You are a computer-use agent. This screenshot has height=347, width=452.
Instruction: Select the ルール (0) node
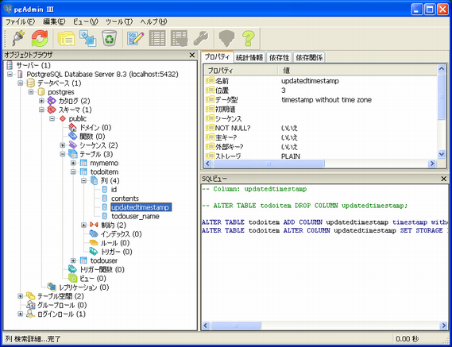115,243
